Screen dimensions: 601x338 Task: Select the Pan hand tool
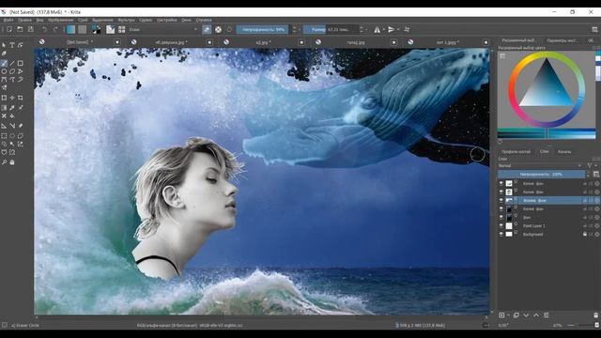tap(12, 162)
